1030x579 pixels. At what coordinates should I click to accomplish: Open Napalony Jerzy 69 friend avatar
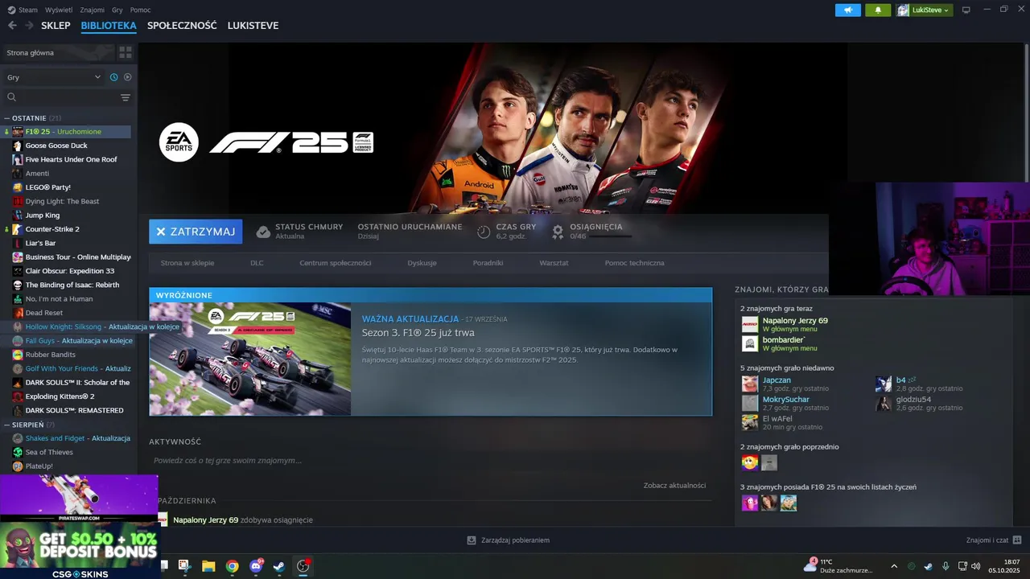(x=750, y=325)
